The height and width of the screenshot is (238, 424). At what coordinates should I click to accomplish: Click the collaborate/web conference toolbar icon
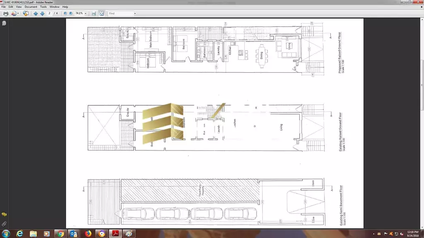tap(26, 14)
